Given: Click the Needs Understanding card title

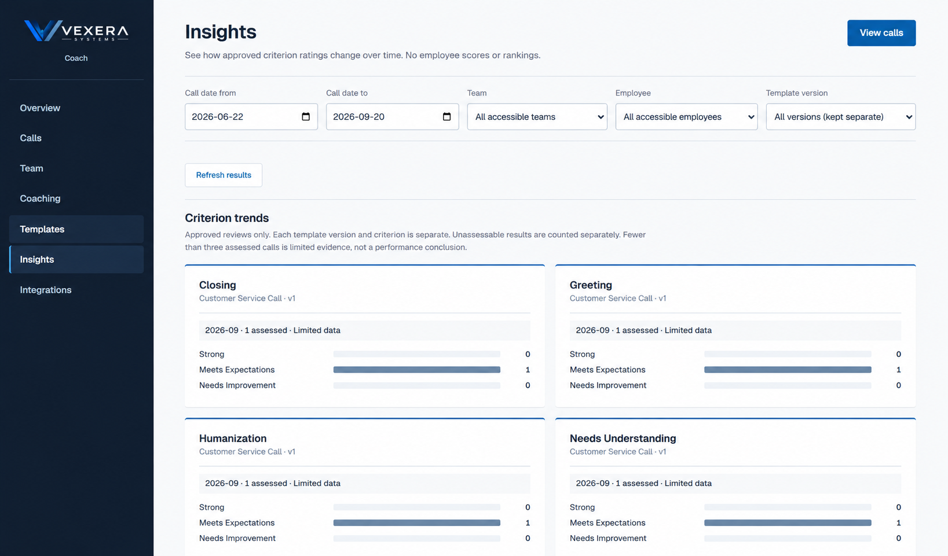Looking at the screenshot, I should tap(623, 439).
